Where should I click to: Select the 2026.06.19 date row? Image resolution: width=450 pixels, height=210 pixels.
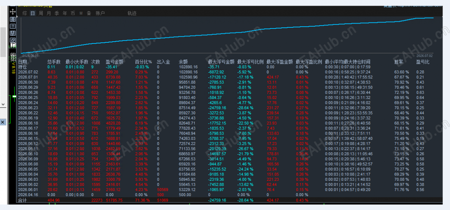(28, 118)
